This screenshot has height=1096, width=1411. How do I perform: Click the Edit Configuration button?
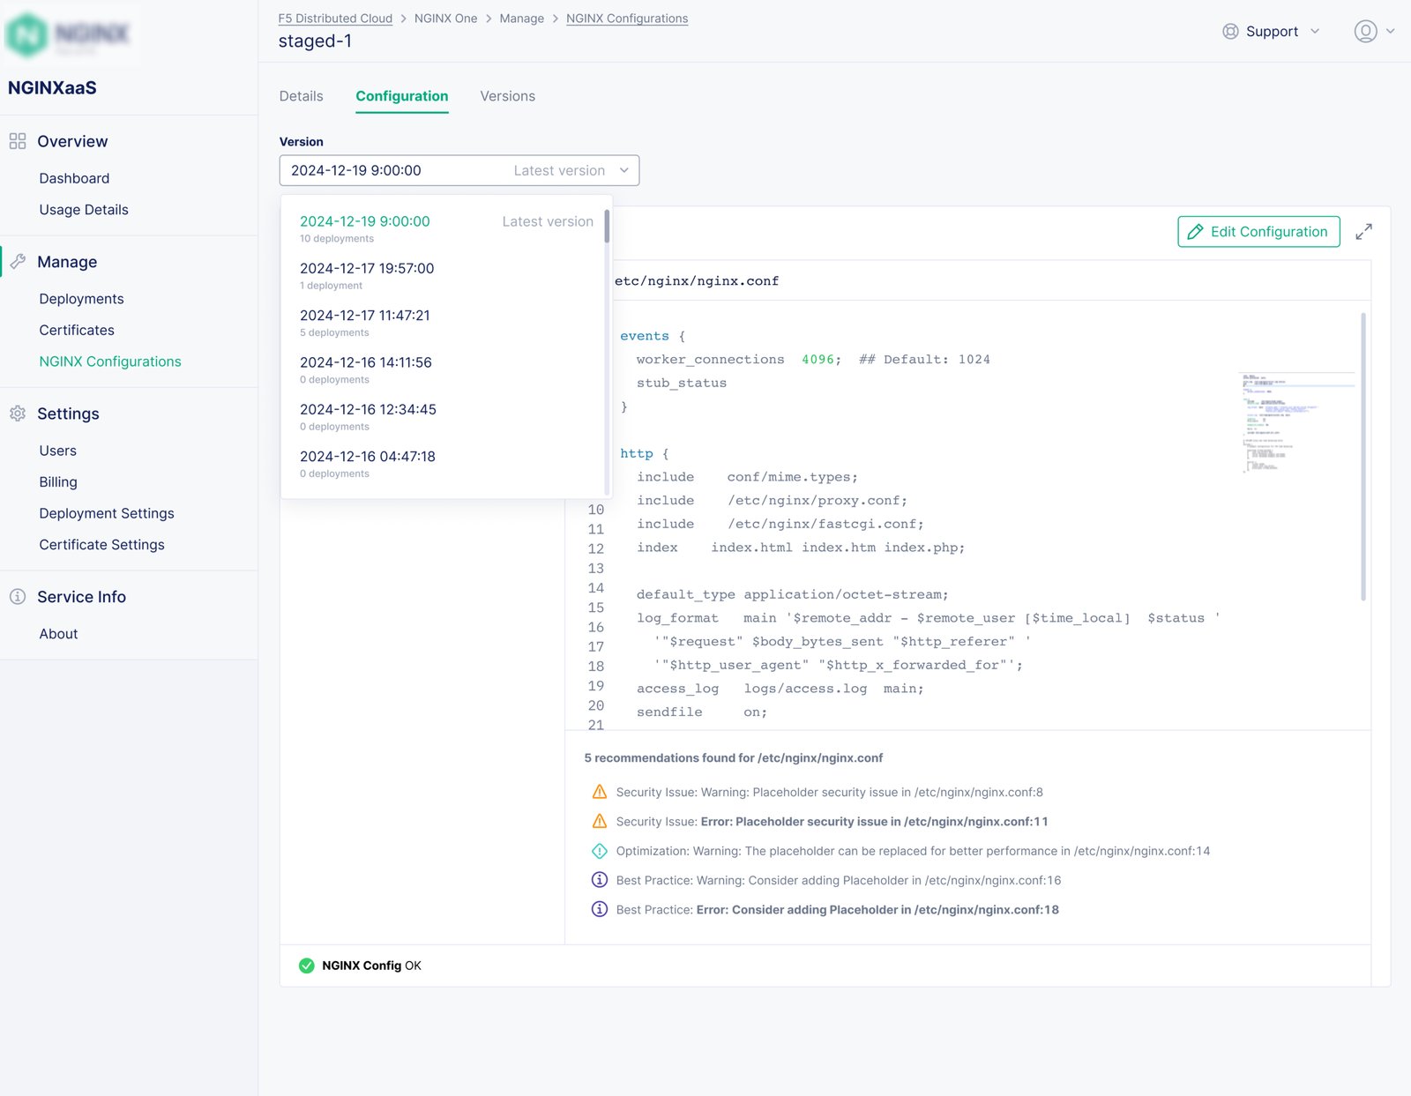pyautogui.click(x=1258, y=232)
